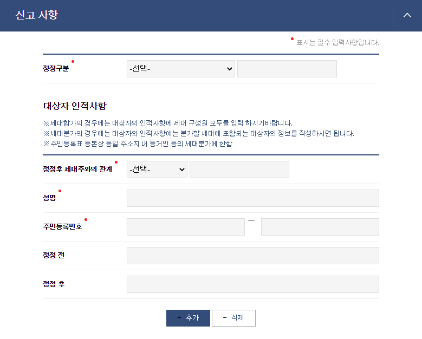Click the 정정 후 label
Viewport: 422px width, 339px height.
[54, 284]
